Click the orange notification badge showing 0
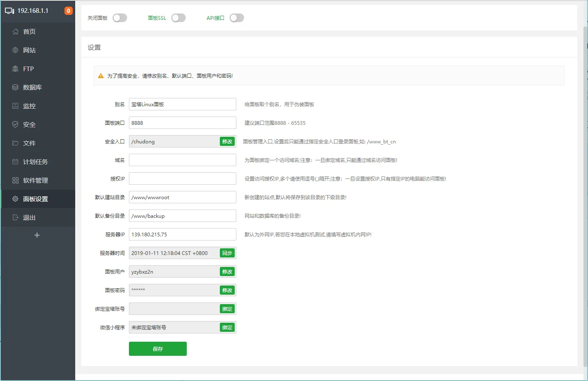The height and width of the screenshot is (381, 588). coord(69,11)
